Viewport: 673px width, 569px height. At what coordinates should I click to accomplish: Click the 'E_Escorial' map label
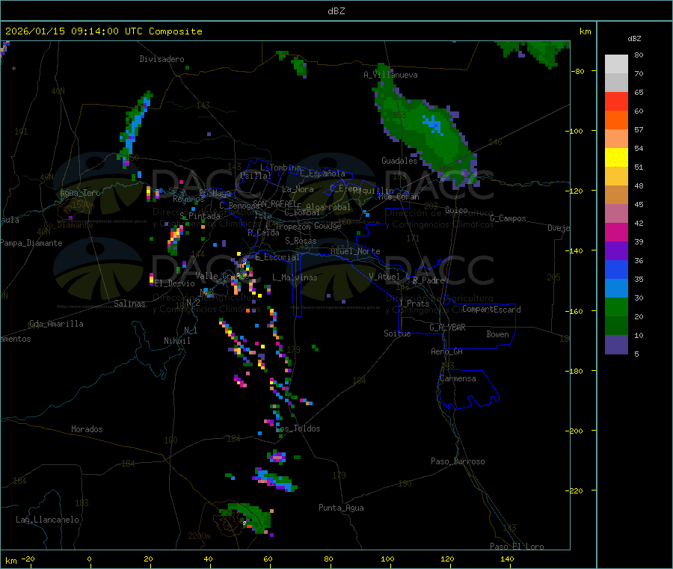pos(277,257)
